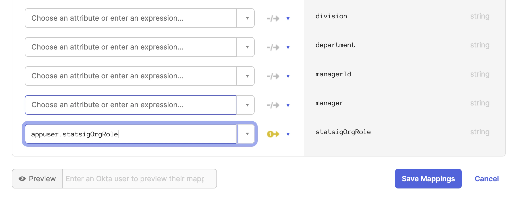Click Save Mappings
The height and width of the screenshot is (214, 517).
428,178
